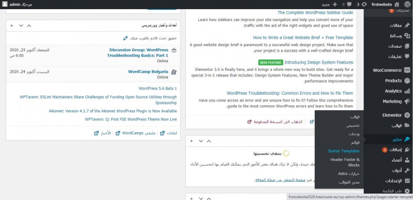Toggle site health panel triangle

[x=191, y=141]
